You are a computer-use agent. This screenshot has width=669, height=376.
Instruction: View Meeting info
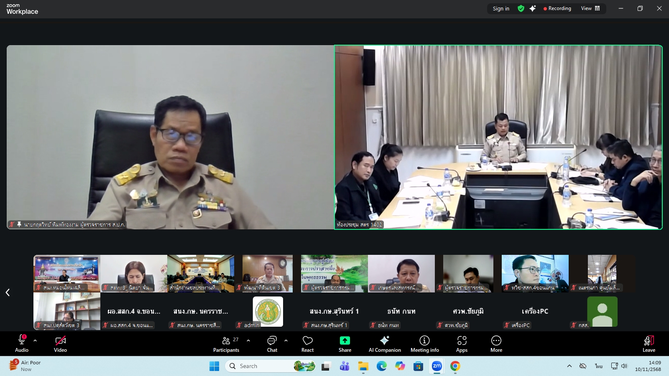pos(424,343)
